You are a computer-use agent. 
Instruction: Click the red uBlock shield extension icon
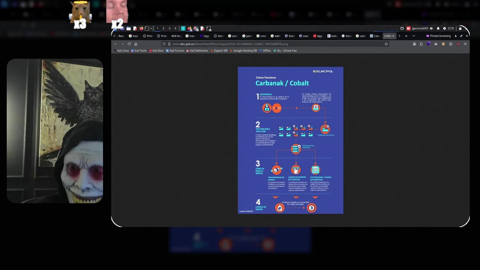(458, 44)
